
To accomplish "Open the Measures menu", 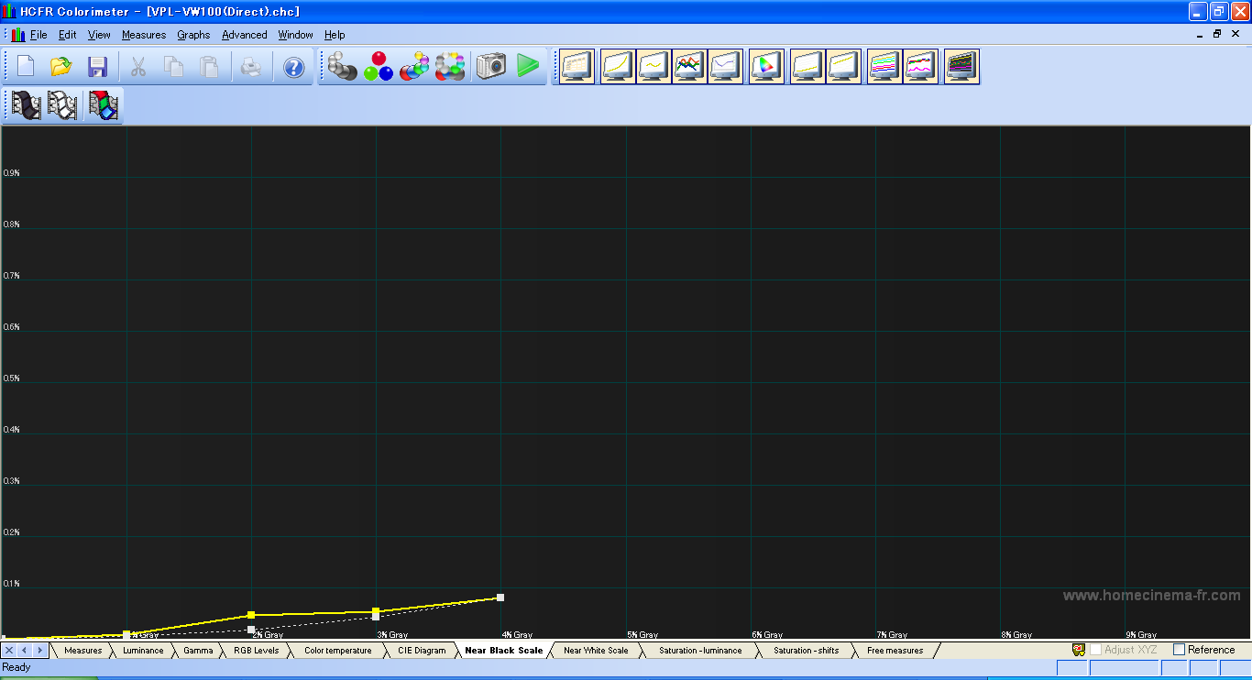I will tap(144, 35).
